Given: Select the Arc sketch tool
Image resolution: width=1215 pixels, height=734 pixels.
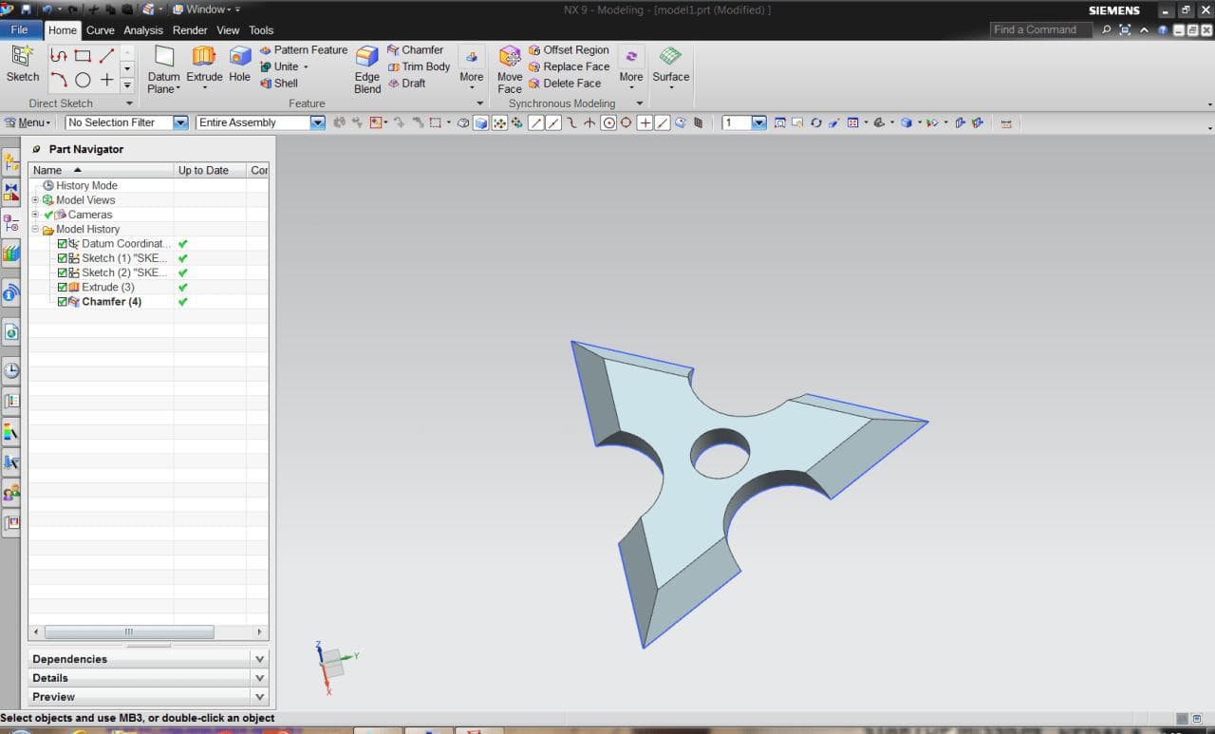Looking at the screenshot, I should (x=58, y=80).
